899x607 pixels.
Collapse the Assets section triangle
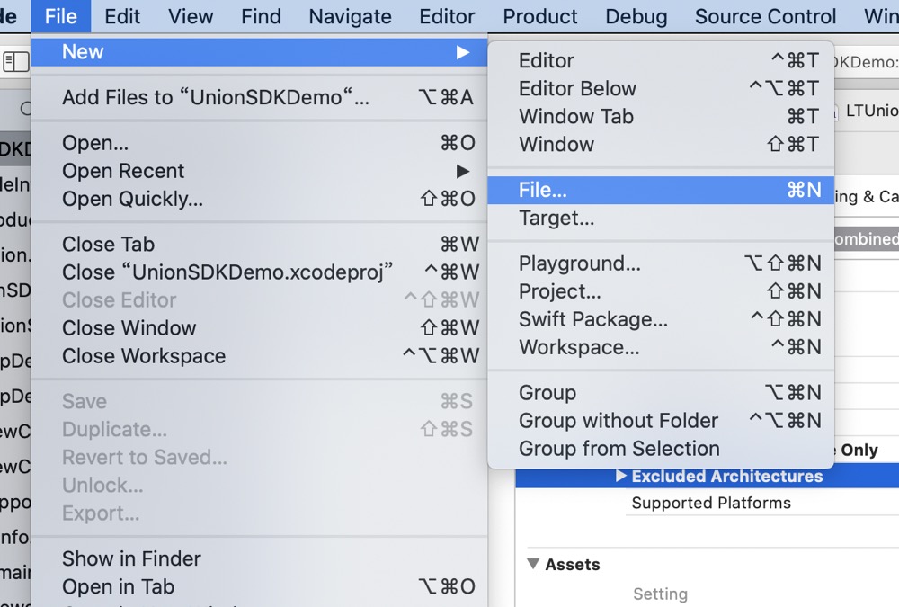[x=533, y=564]
